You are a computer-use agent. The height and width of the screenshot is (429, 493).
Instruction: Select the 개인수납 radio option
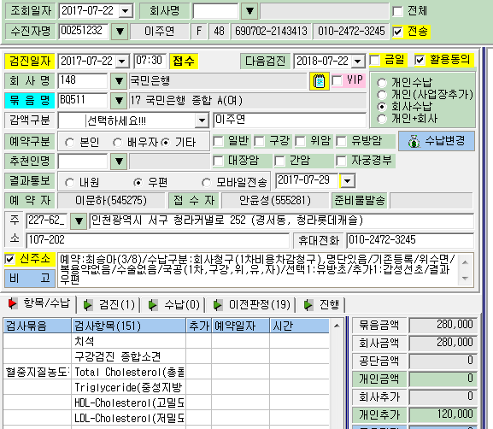click(382, 83)
